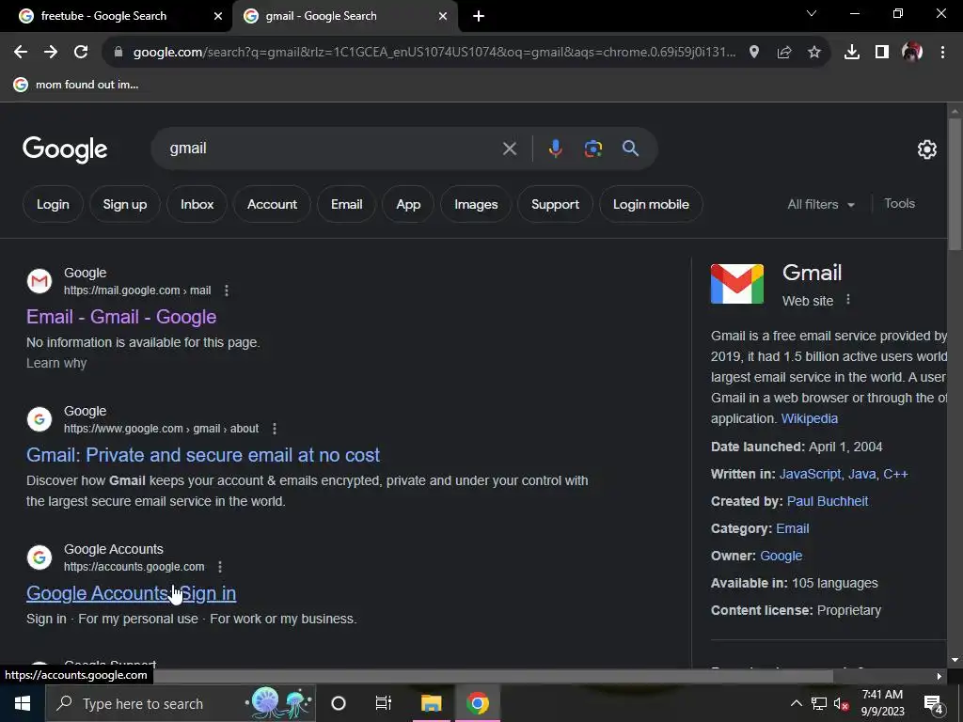
Task: Toggle the Chrome side panel
Action: pyautogui.click(x=882, y=53)
